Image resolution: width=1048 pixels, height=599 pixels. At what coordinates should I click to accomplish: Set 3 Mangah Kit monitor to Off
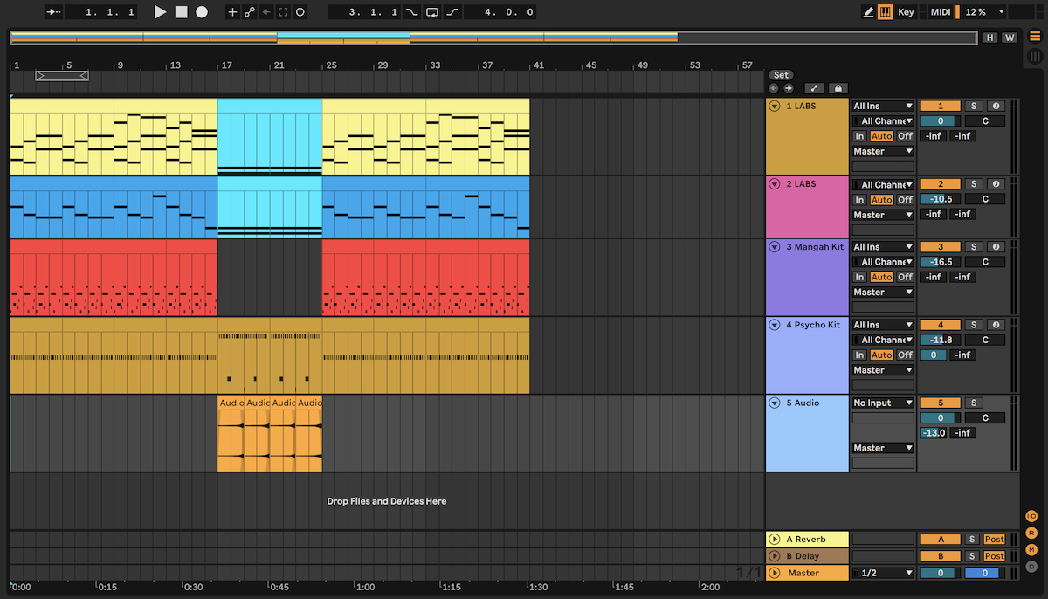[905, 277]
